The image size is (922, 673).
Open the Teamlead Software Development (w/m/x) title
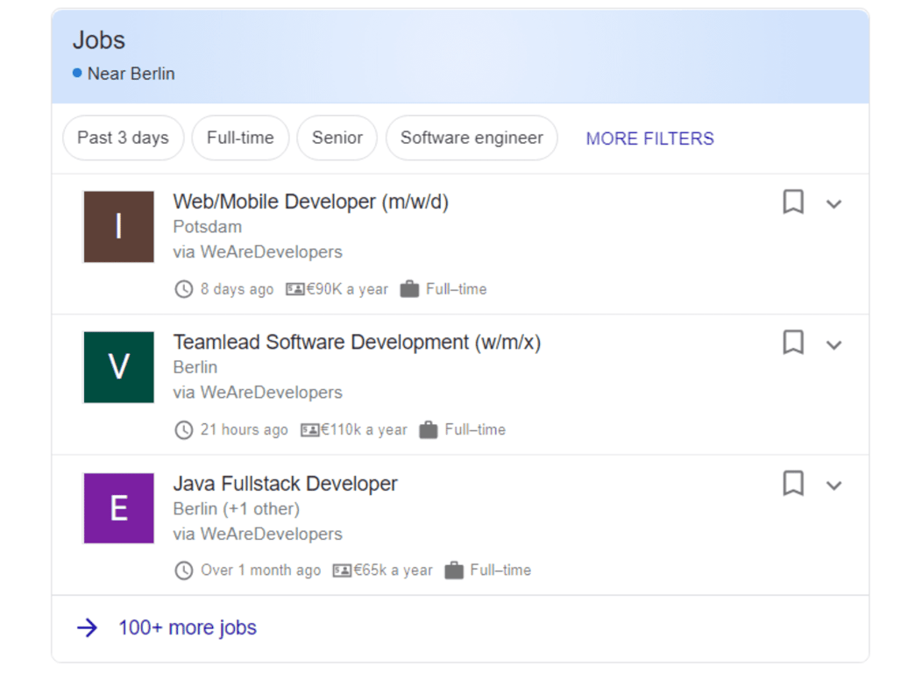(x=357, y=342)
